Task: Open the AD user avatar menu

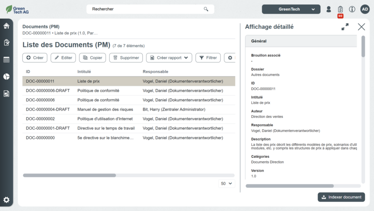Action: (365, 9)
